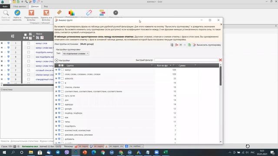
Task: Check the box for group adwords
Action: (x=62, y=78)
